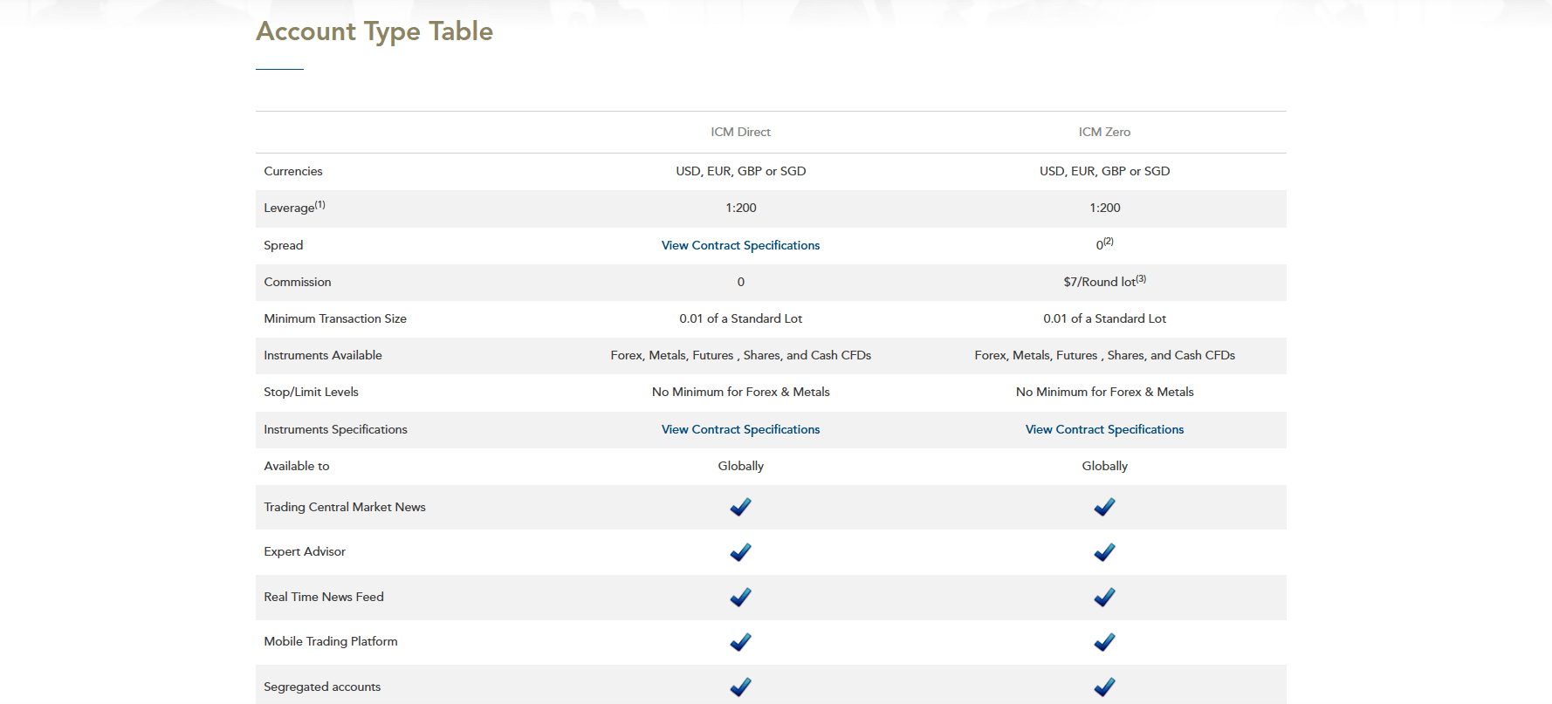Click ICM Zero checkmark for Mobile Trading Platform
The image size is (1552, 704).
point(1104,642)
